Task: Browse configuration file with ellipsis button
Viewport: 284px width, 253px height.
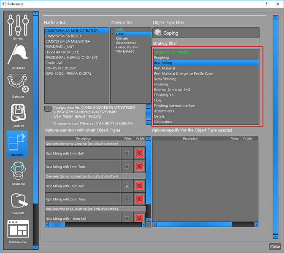Action: coord(48,109)
